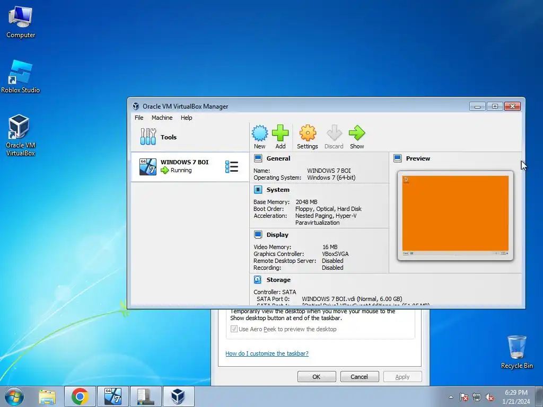Click the Storage section disk icon
Screen dimensions: 543x407
[258, 280]
